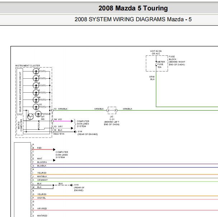The width and height of the screenshot is (218, 217).
Task: Click 'J/C C-21 (BEHIND LEFT END OF DASH)' caption
Action: [x=112, y=120]
